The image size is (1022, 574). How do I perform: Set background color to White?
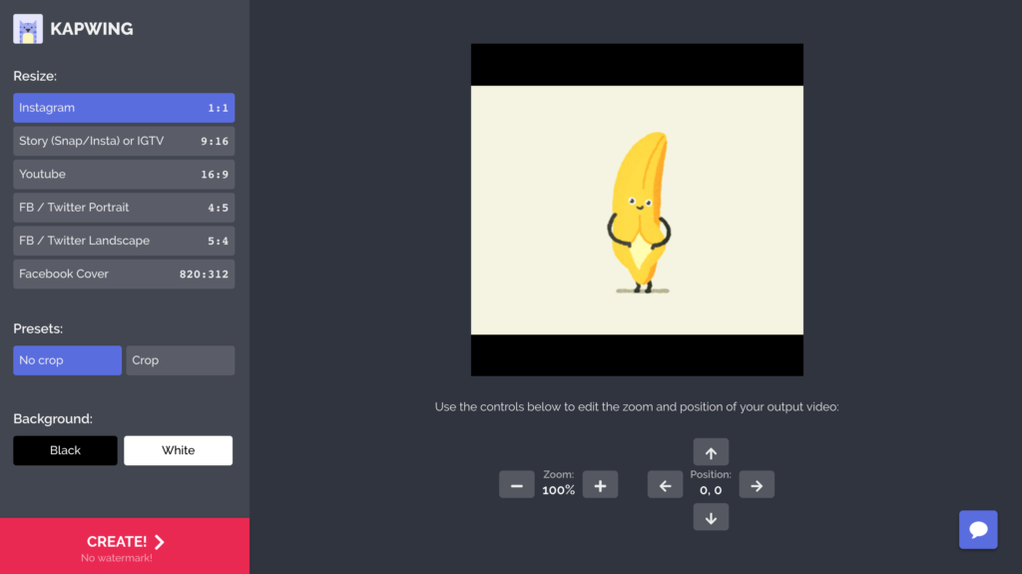178,450
